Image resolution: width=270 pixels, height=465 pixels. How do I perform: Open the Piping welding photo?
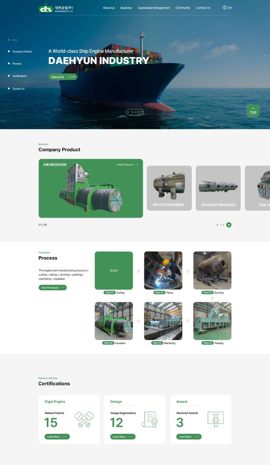point(163,271)
